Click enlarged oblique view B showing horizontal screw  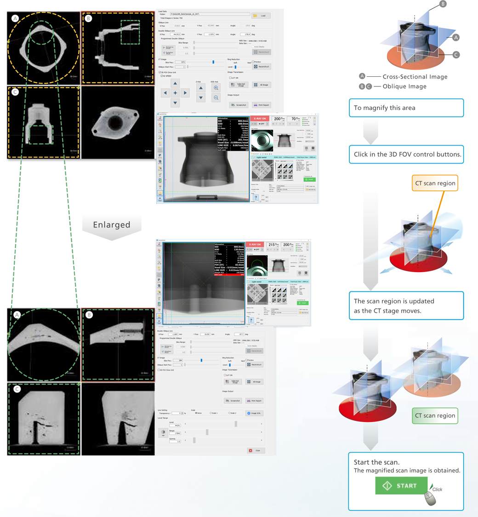(118, 345)
